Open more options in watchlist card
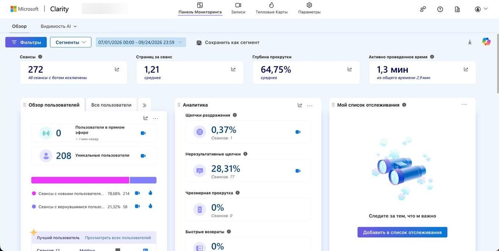Viewport: 499px width, 251px height. [464, 104]
